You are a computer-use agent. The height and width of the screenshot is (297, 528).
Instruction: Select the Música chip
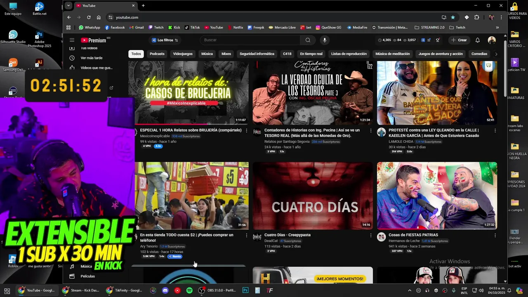click(x=207, y=54)
